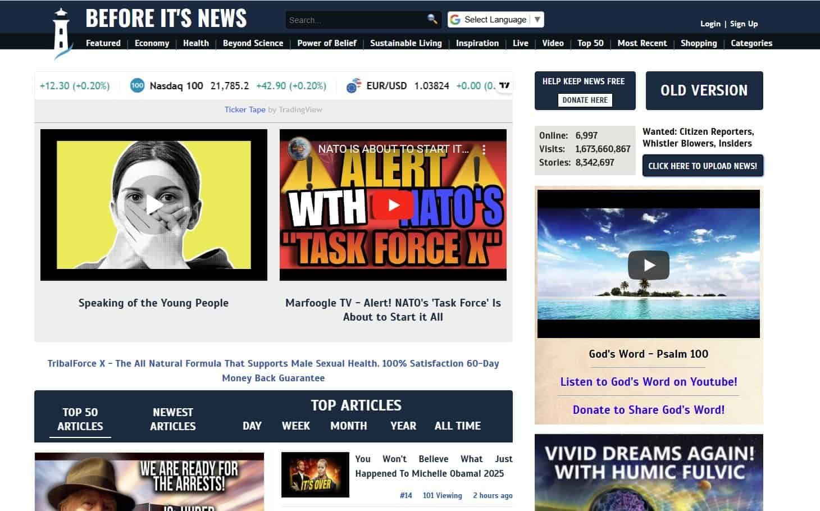Click the Nasdaq 100 ticker icon
This screenshot has height=511, width=820.
click(137, 86)
